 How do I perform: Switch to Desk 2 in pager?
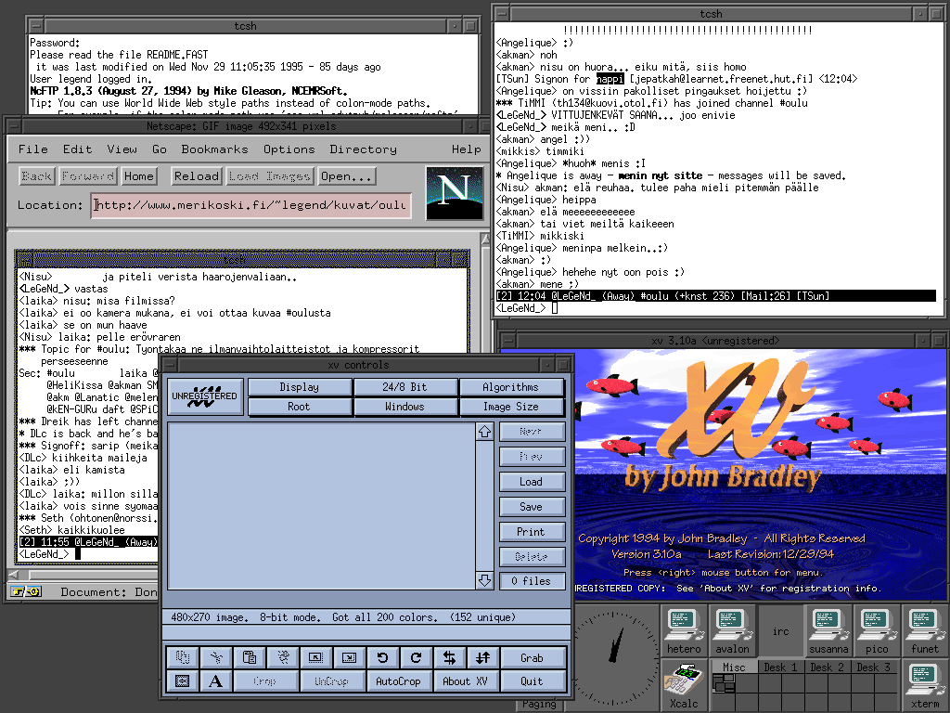coord(827,668)
